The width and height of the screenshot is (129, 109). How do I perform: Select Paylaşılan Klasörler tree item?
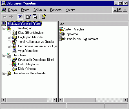point(31,37)
